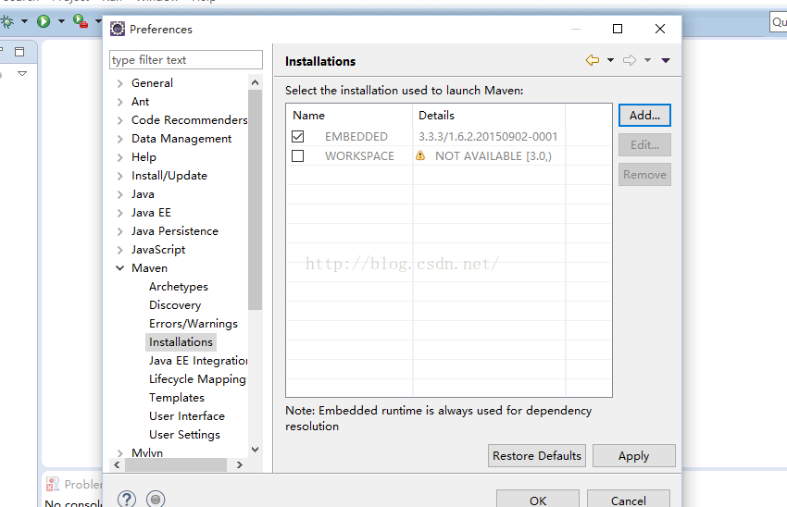Expand the Java Persistence node
Image resolution: width=787 pixels, height=507 pixels.
click(x=120, y=231)
